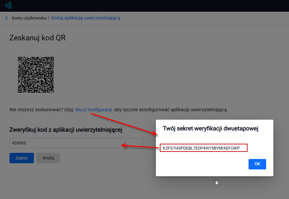Click QR code's bottom-left finder square
Viewport: 289px width, 199px height.
[x=20, y=90]
